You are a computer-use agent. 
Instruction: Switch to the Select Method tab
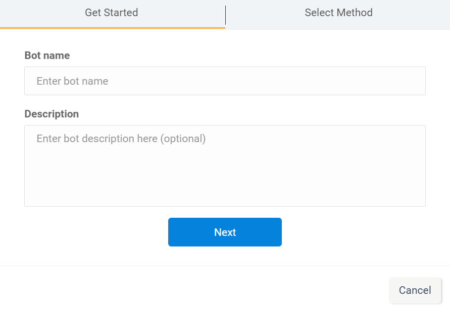pos(338,13)
